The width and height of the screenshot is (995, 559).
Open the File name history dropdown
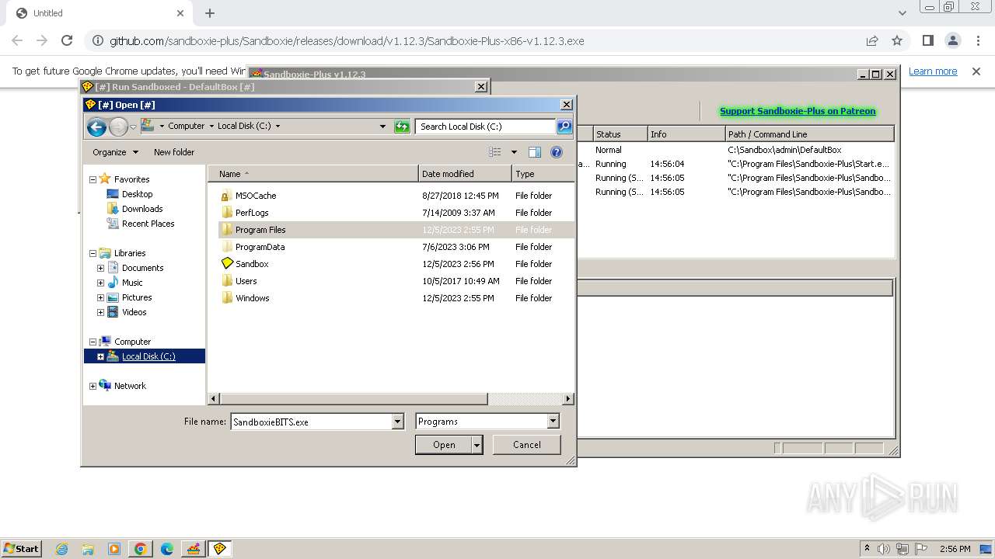397,422
